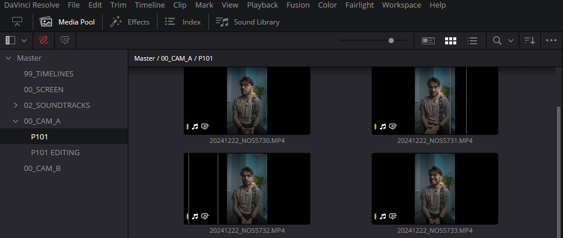Click the audio note icon on NOS5731 clip

(383, 127)
